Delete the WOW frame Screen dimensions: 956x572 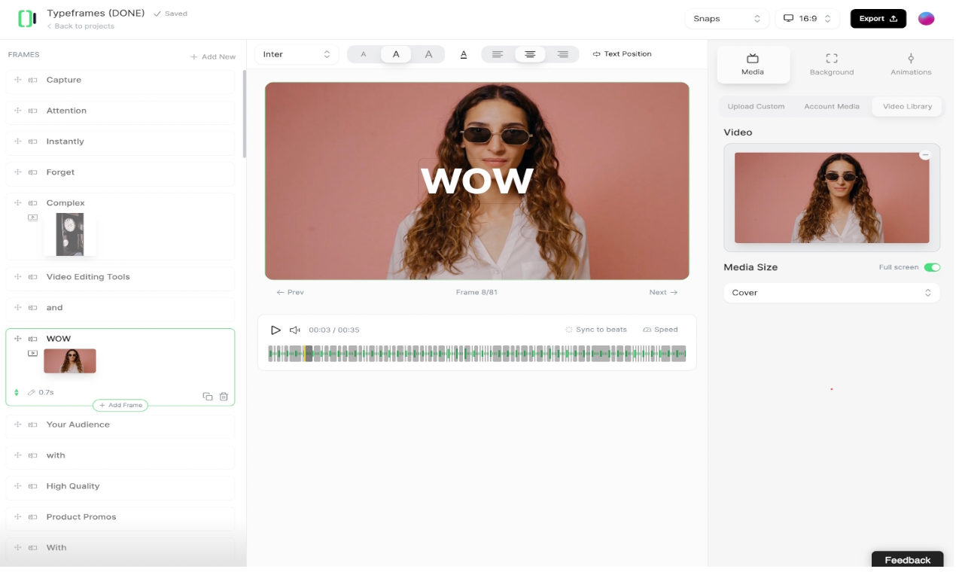coord(224,396)
